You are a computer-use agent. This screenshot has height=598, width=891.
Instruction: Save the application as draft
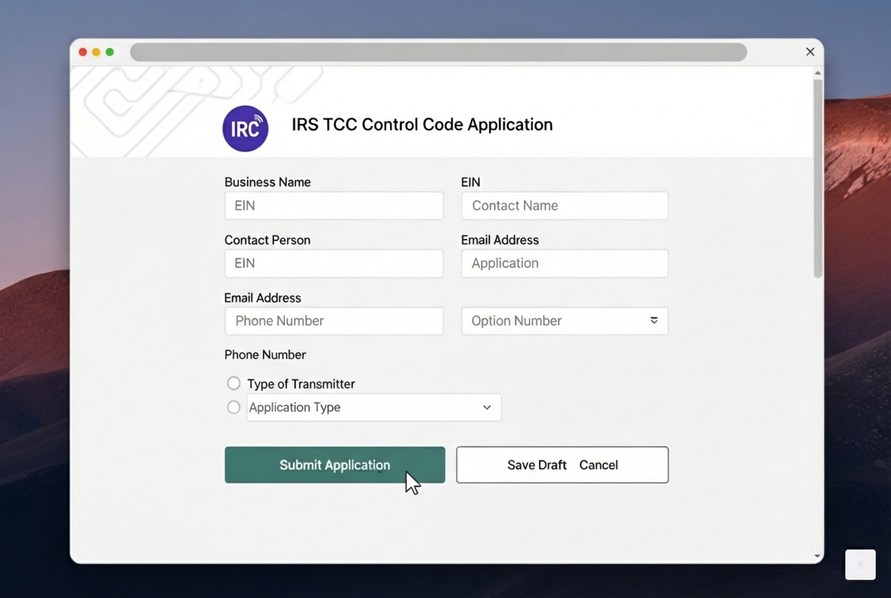pos(536,465)
